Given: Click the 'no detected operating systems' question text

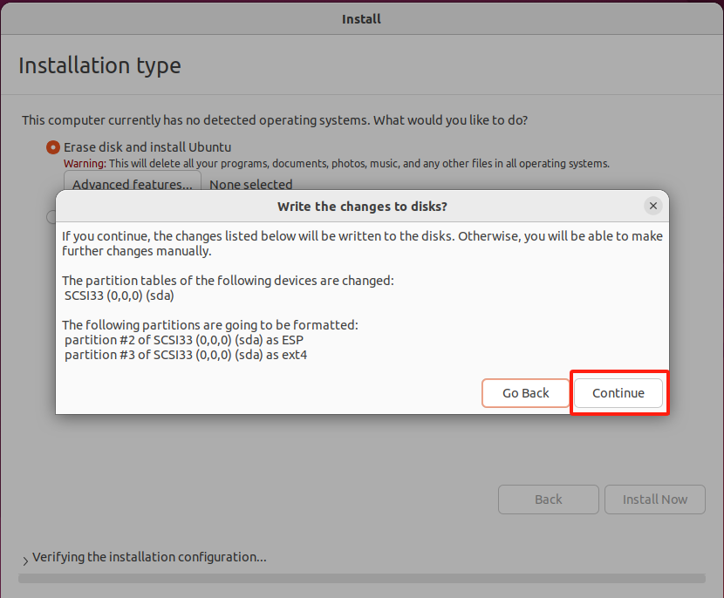Looking at the screenshot, I should pyautogui.click(x=275, y=119).
